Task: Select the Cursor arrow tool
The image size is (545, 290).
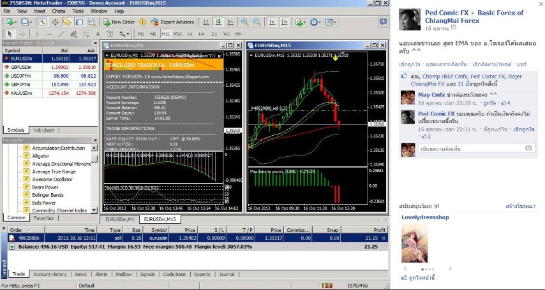Action: [x=10, y=34]
